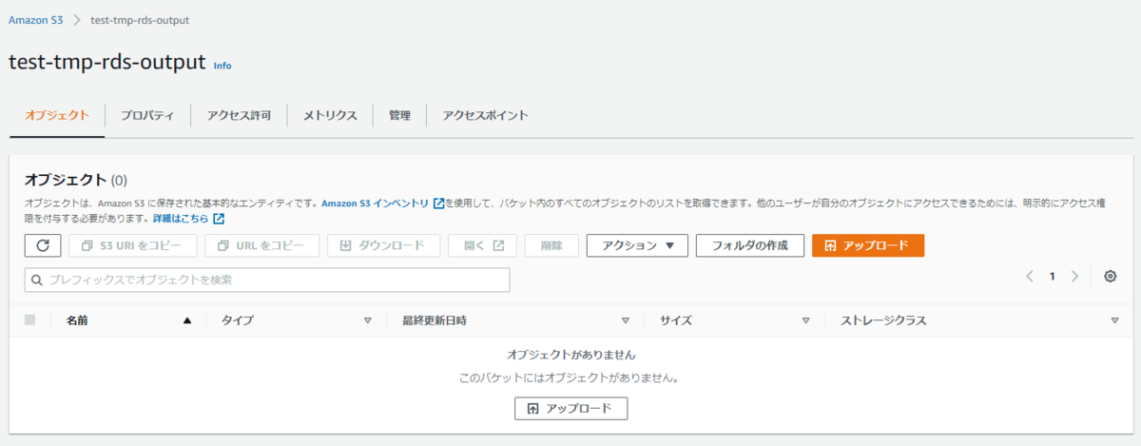This screenshot has width=1141, height=446.
Task: Click the orange アップロード button
Action: click(868, 245)
